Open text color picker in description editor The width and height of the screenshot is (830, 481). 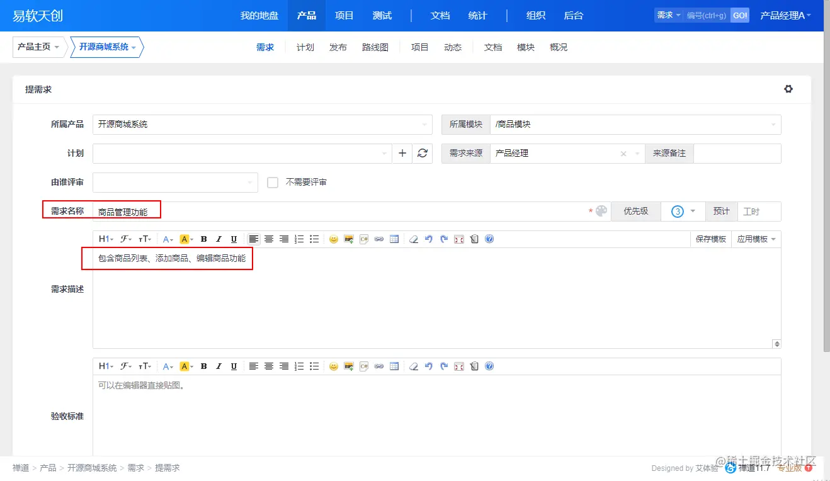168,239
